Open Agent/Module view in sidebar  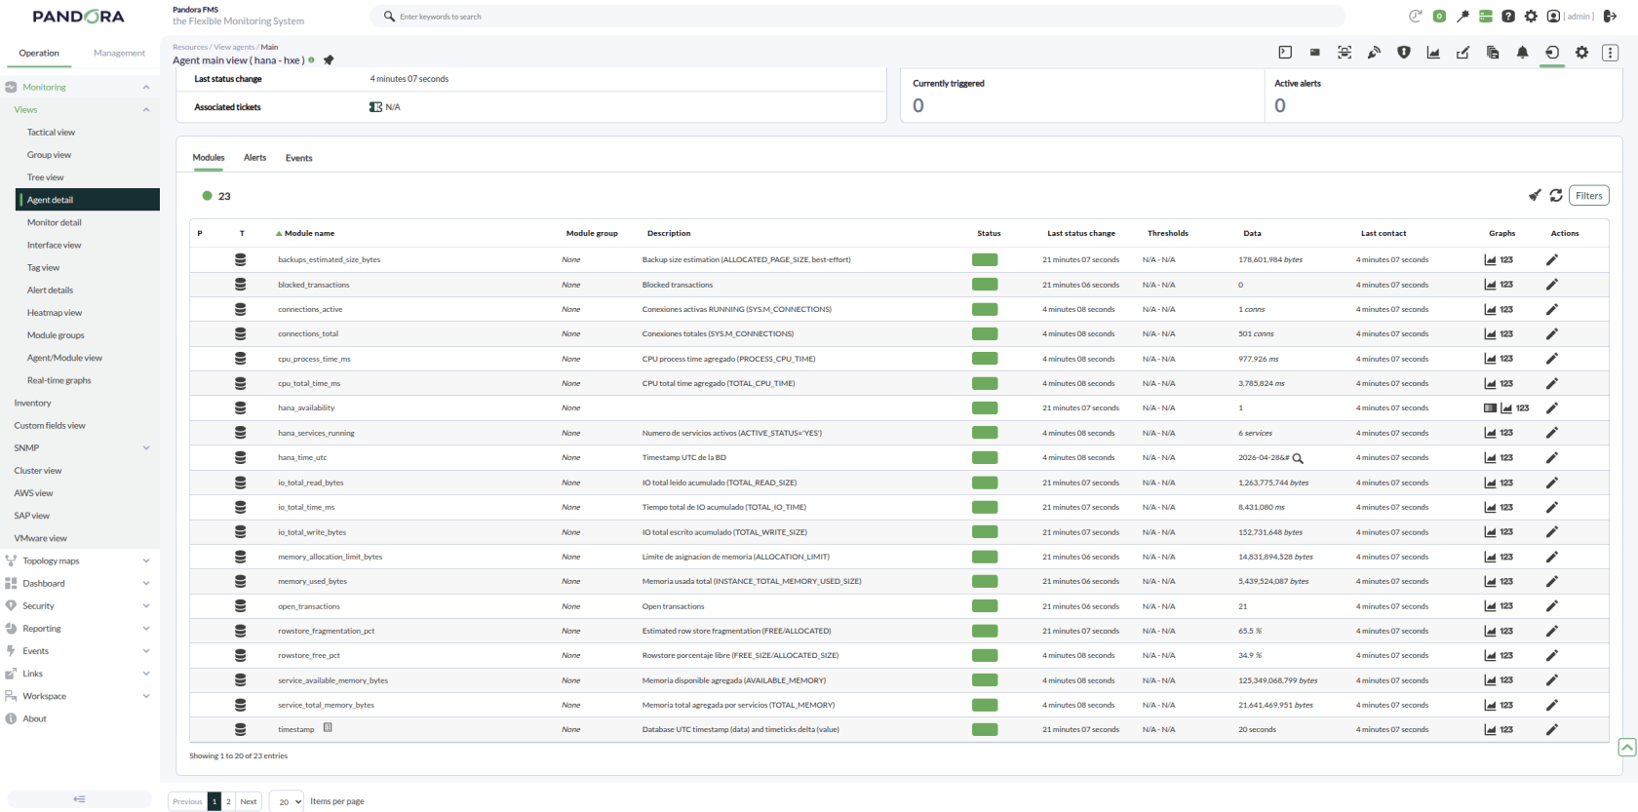(x=64, y=359)
